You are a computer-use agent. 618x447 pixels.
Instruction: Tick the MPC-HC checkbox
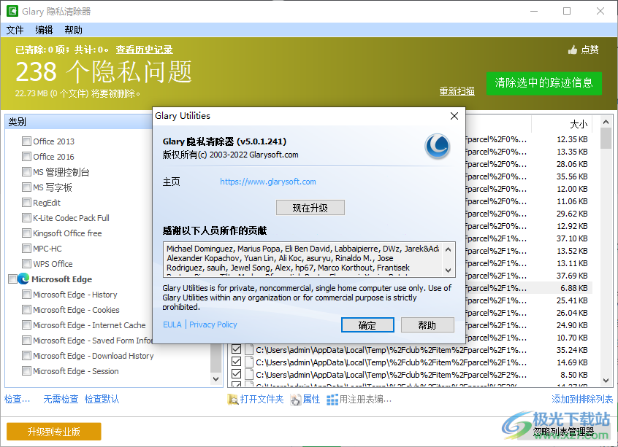point(26,249)
